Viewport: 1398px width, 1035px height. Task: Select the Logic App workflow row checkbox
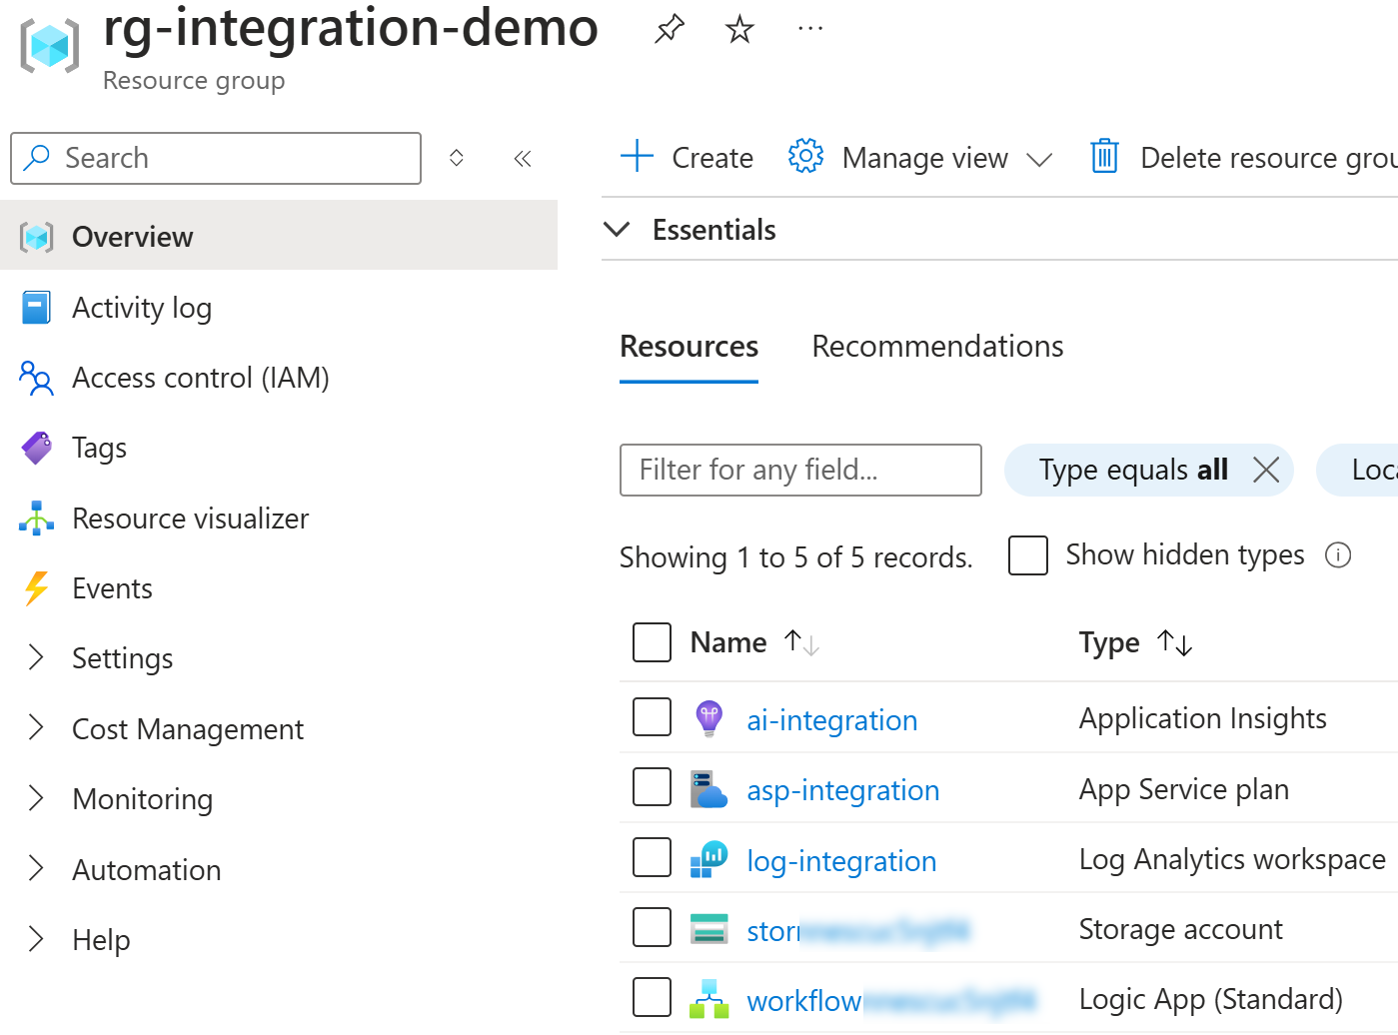tap(652, 997)
